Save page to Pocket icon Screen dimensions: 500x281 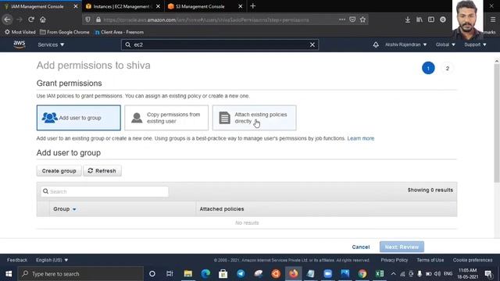point(352,20)
